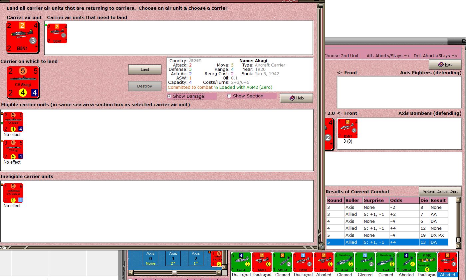Select the large B5N1 carrier air unit counter
The height and width of the screenshot is (280, 466).
coord(23,37)
